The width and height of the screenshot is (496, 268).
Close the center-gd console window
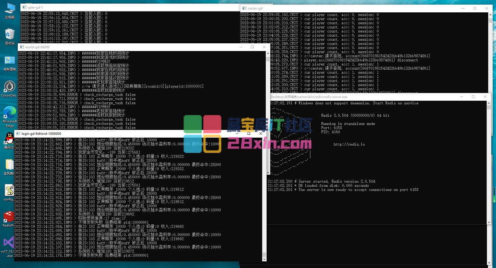click(486, 8)
